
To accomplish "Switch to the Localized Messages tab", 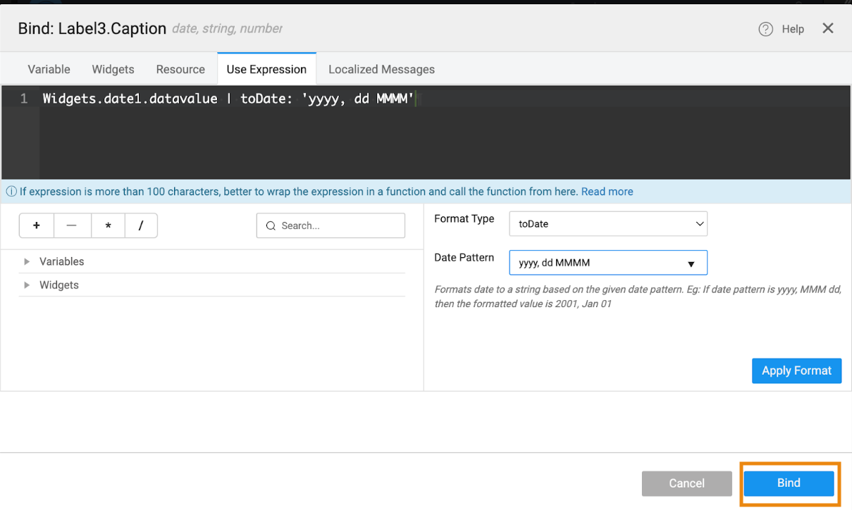I will click(x=381, y=69).
